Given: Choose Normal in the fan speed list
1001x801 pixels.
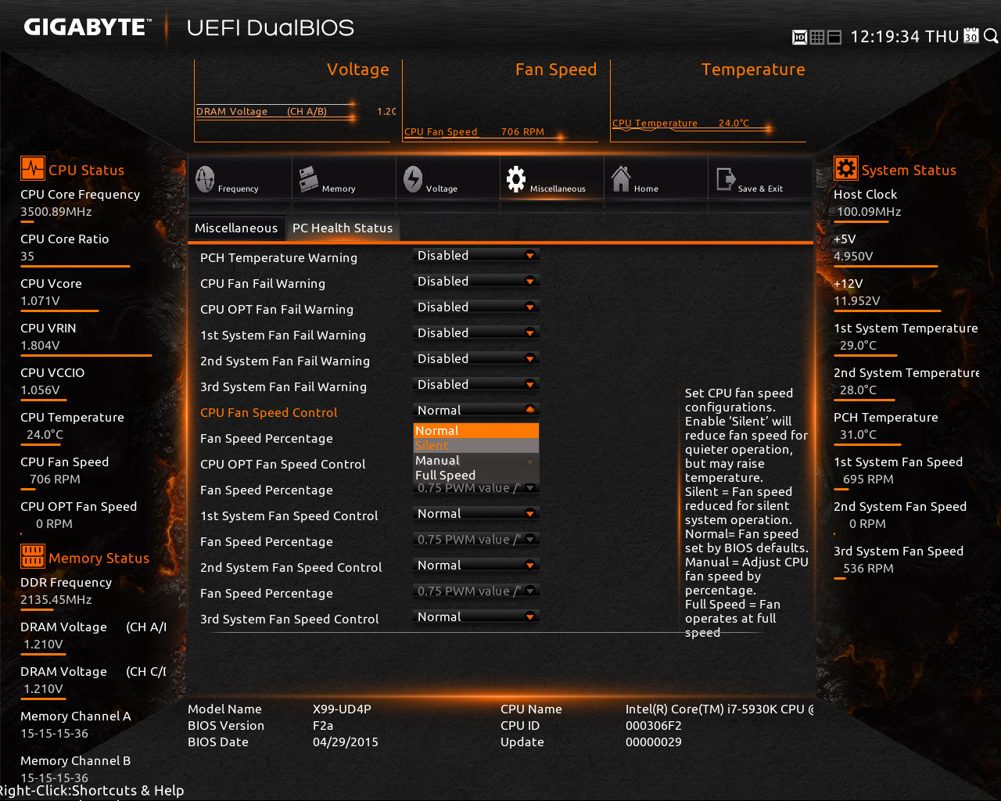Looking at the screenshot, I should click(x=476, y=431).
